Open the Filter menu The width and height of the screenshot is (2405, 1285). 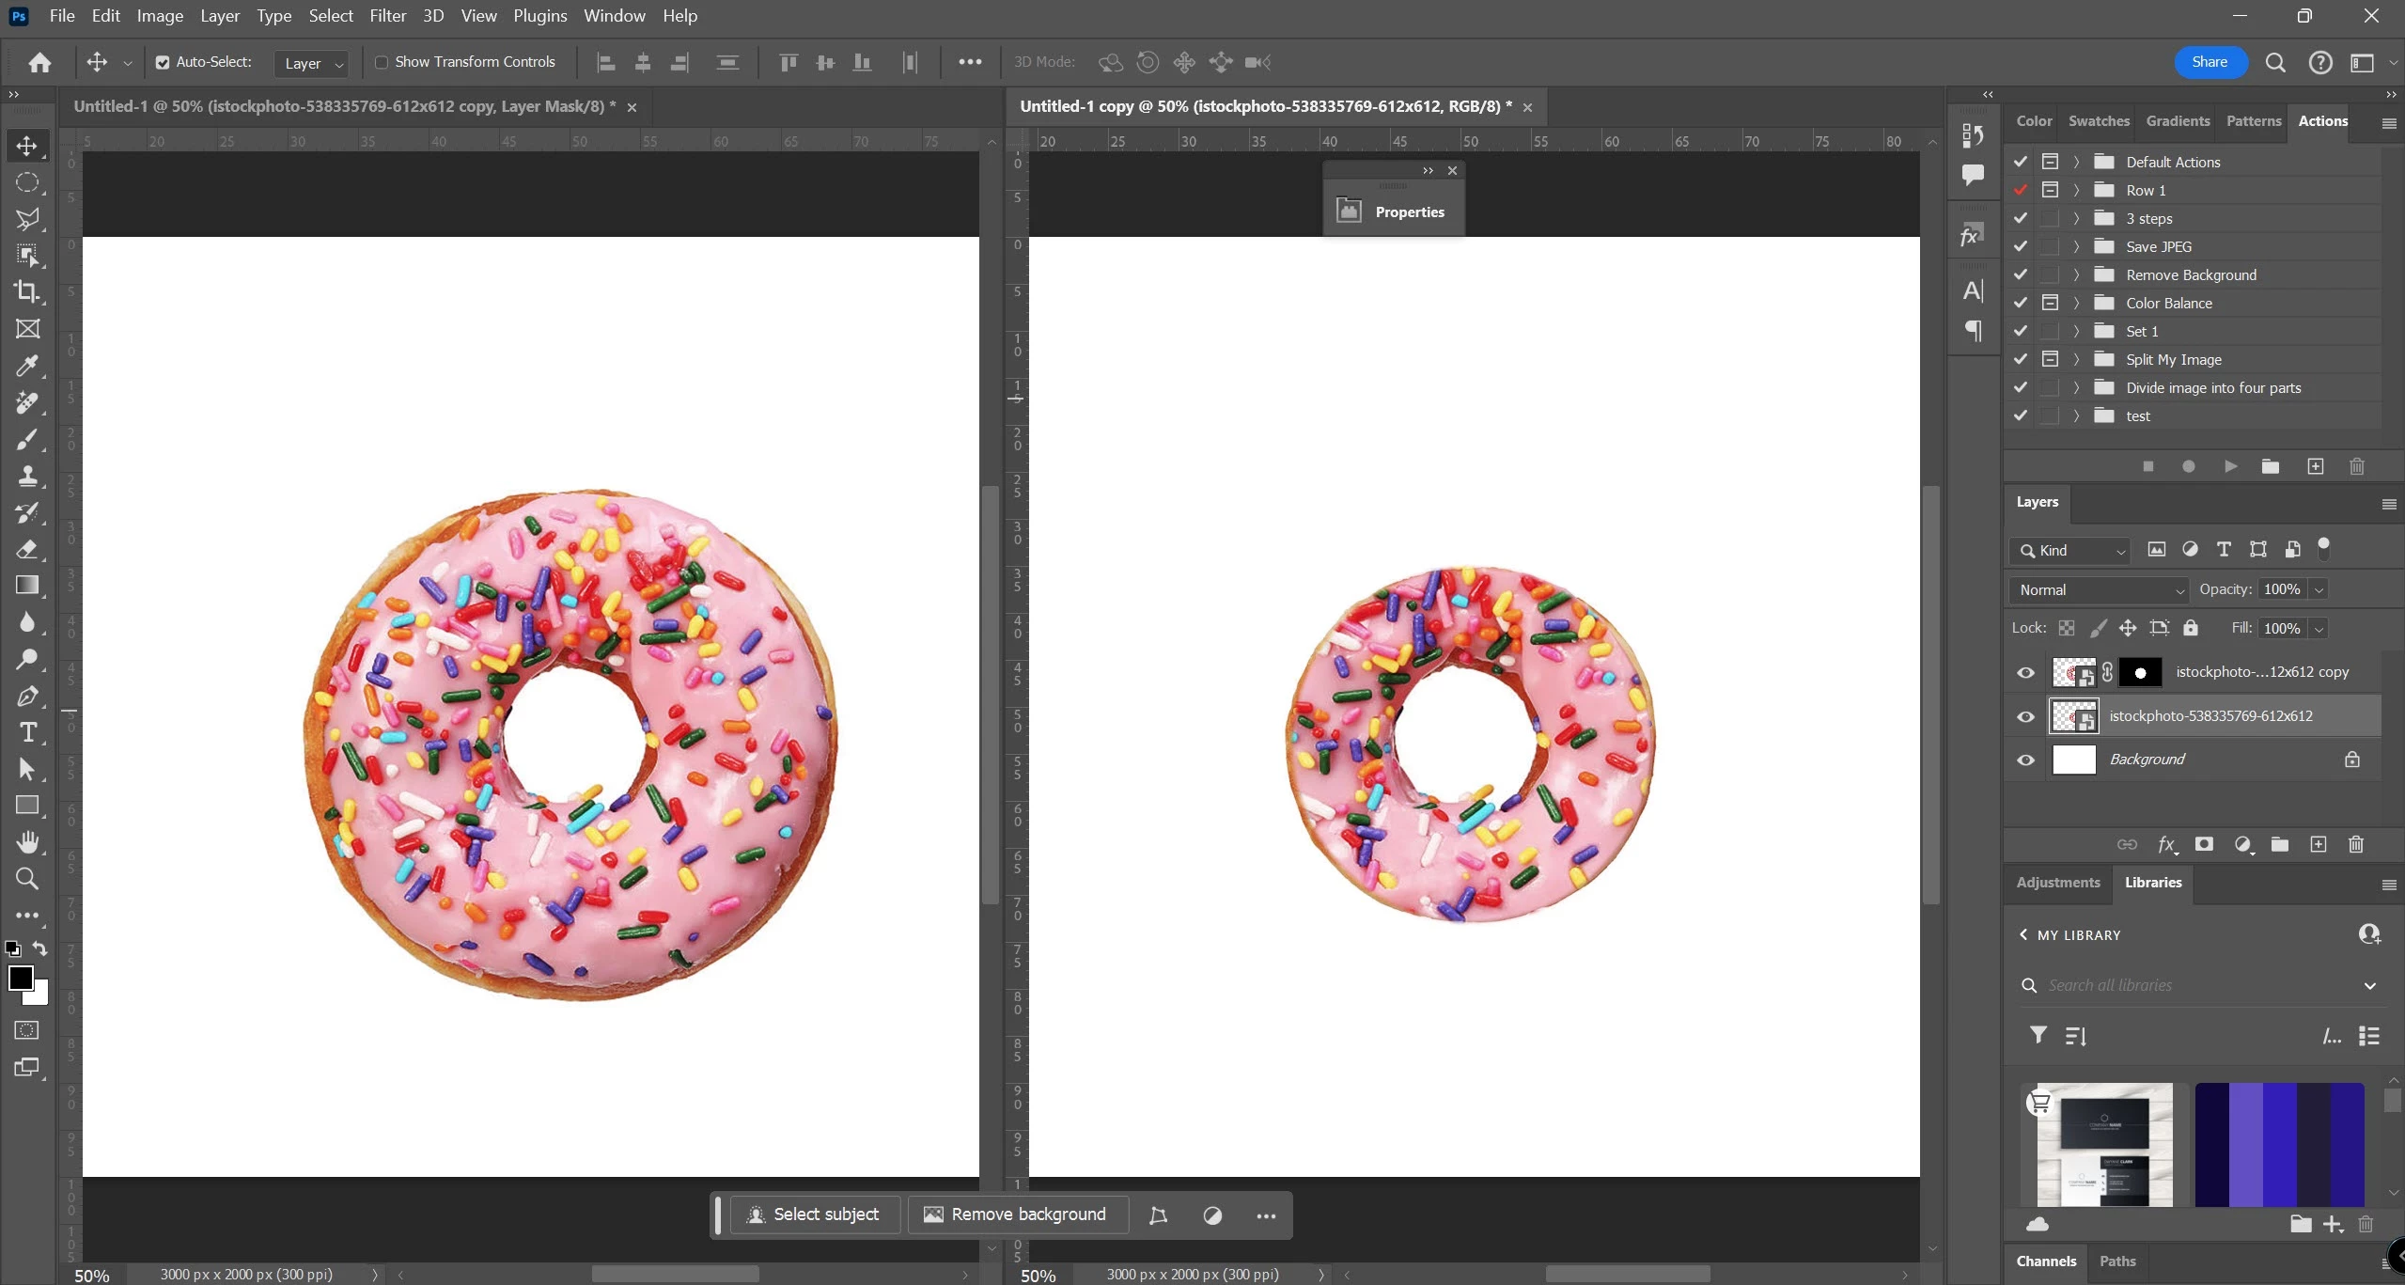387,16
